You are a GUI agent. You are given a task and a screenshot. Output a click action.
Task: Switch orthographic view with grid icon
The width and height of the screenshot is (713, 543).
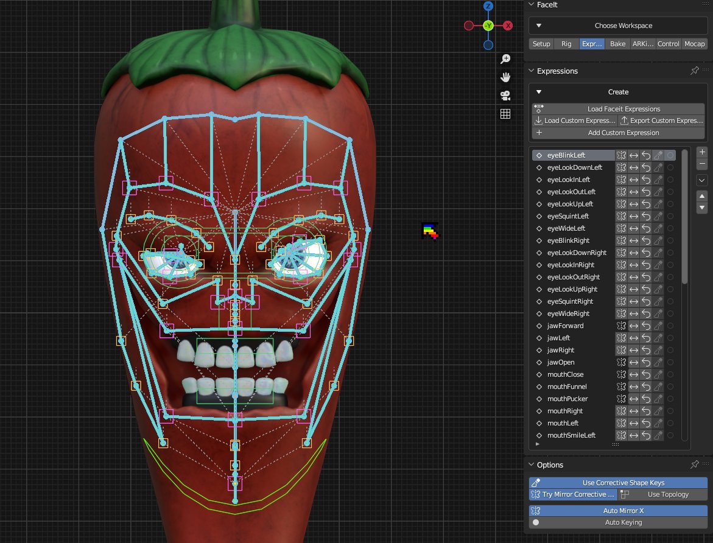(505, 114)
